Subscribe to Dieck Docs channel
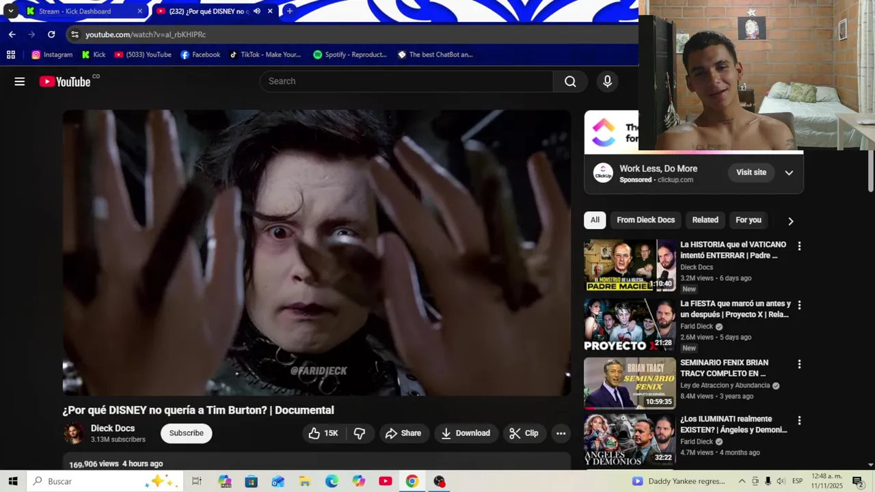The height and width of the screenshot is (492, 875). 187,433
